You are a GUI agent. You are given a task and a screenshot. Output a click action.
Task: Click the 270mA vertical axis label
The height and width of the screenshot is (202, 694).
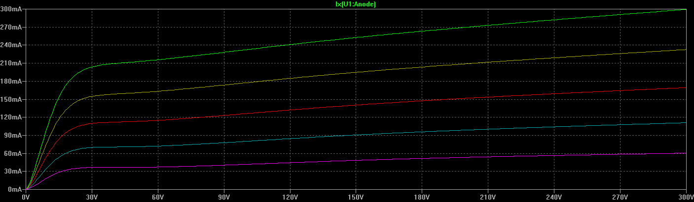pyautogui.click(x=11, y=27)
